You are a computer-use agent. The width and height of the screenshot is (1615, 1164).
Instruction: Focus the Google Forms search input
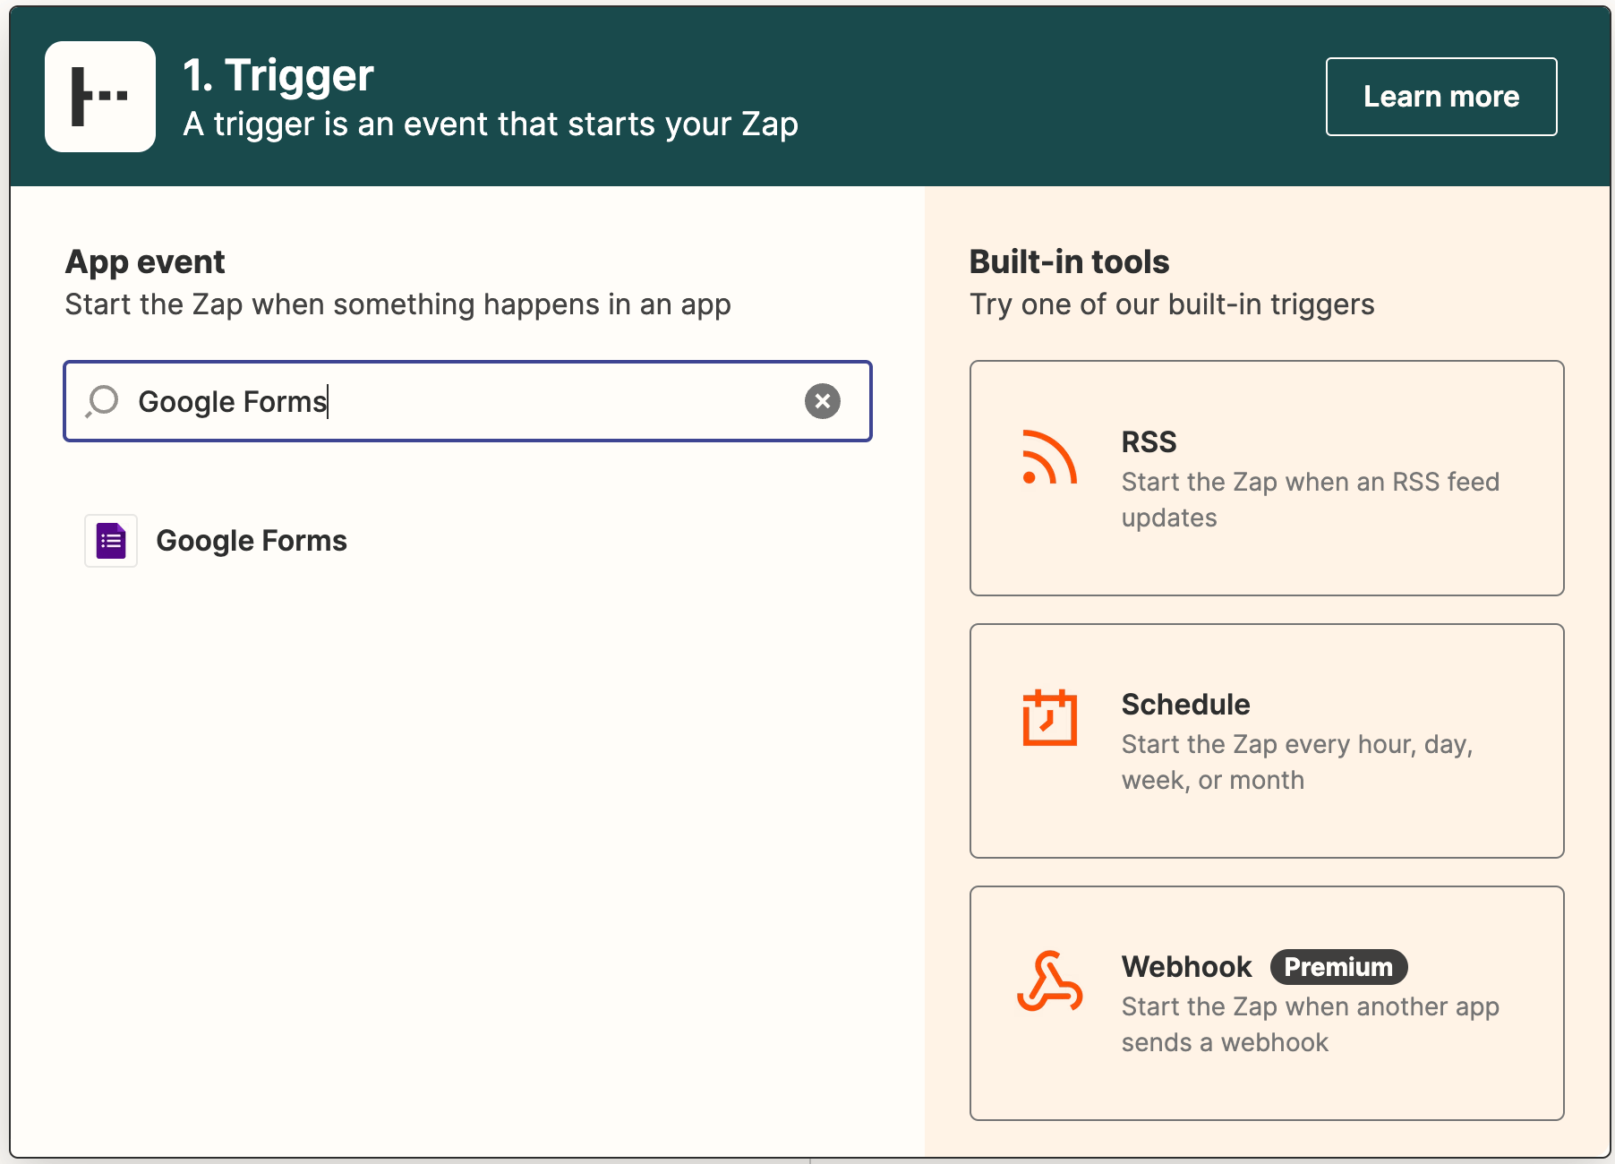467,401
